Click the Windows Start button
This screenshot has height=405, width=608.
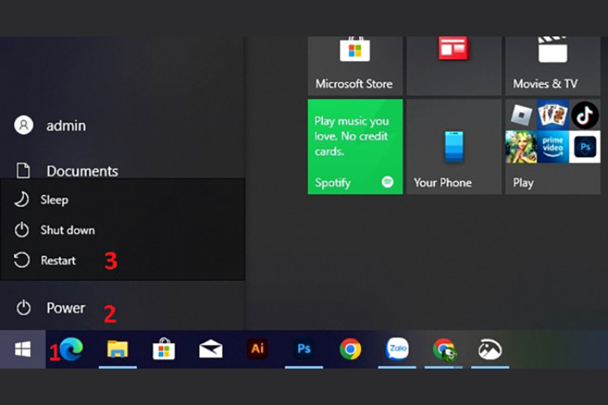tap(23, 349)
